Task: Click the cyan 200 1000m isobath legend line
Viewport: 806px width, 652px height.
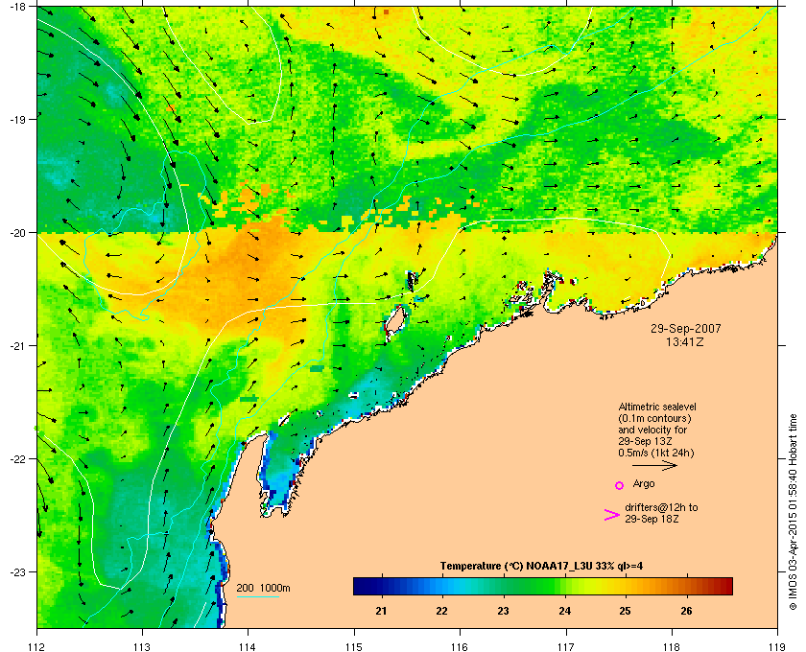Action: pos(257,597)
